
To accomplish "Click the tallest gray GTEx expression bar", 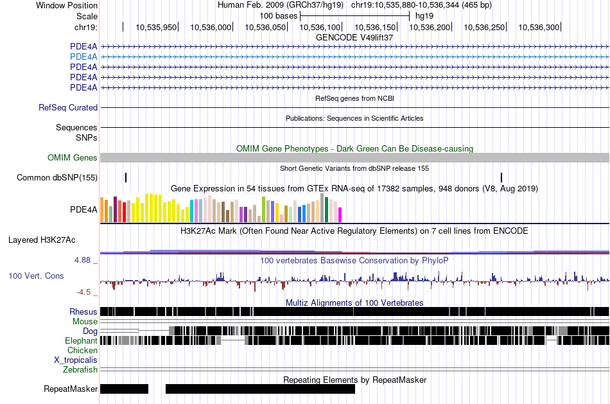I will (322, 208).
